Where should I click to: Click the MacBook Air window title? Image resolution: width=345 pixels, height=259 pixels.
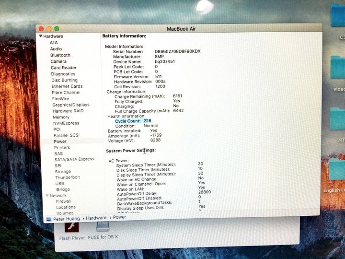pos(181,29)
